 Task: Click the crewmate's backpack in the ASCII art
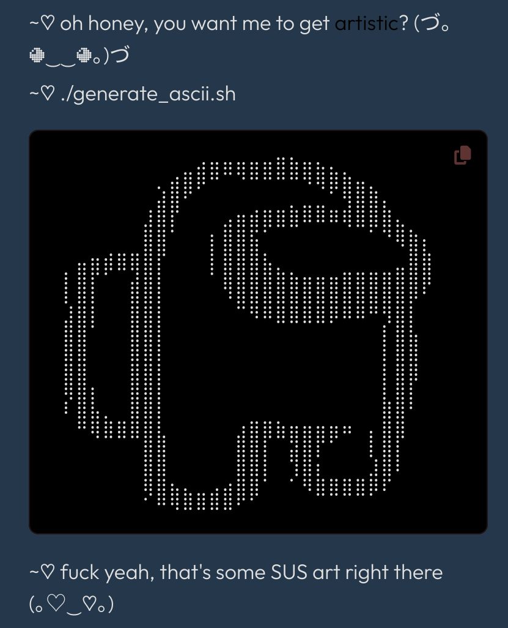coord(105,345)
